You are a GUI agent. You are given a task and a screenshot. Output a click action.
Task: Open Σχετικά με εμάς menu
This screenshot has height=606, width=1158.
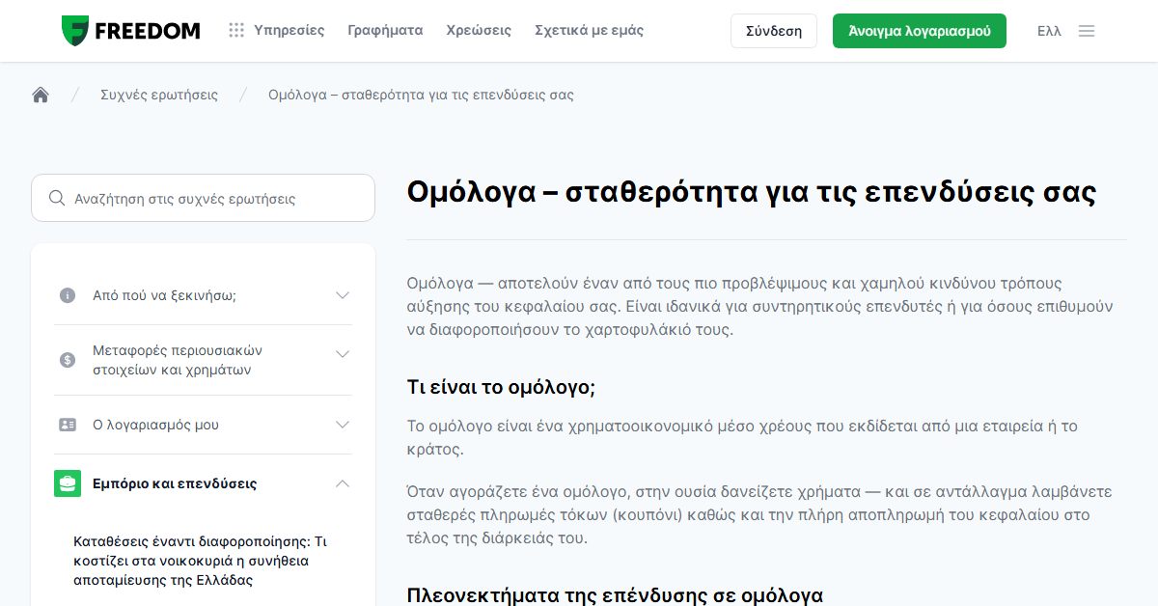[589, 31]
